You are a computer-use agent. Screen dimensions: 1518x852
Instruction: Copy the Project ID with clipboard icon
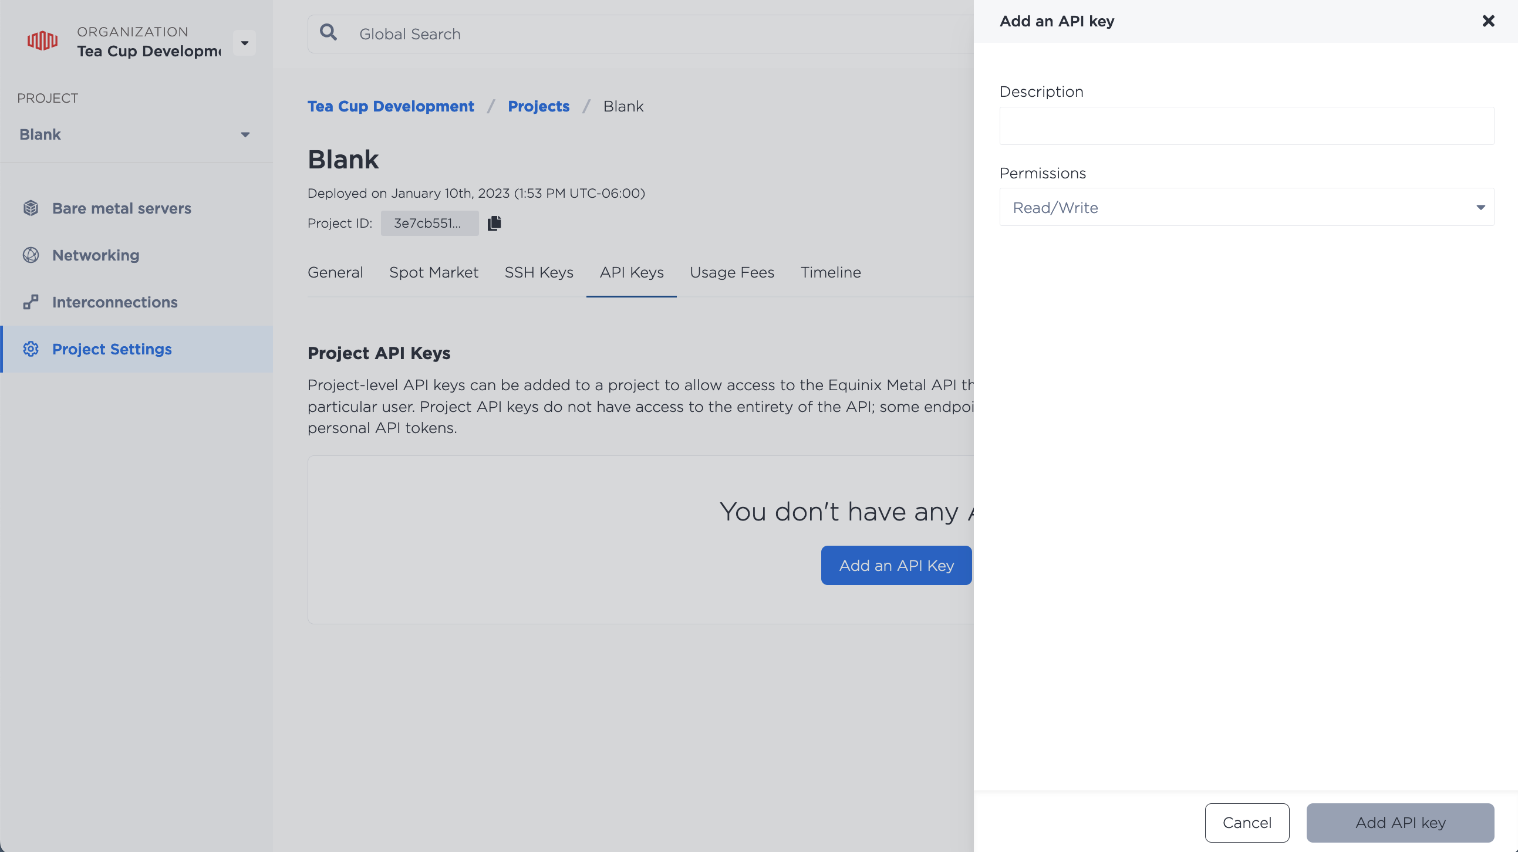tap(494, 224)
